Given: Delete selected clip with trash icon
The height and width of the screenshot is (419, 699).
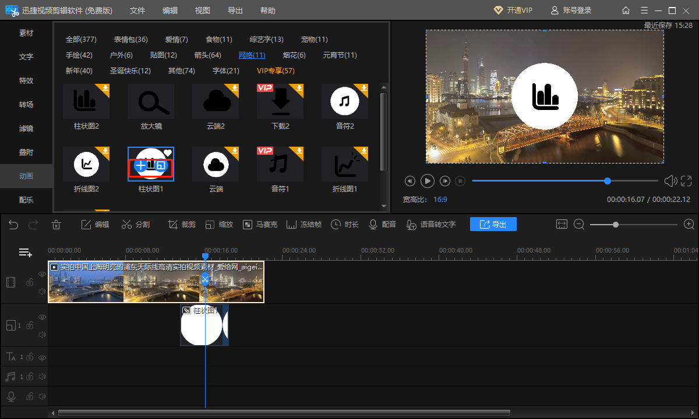Looking at the screenshot, I should [56, 225].
